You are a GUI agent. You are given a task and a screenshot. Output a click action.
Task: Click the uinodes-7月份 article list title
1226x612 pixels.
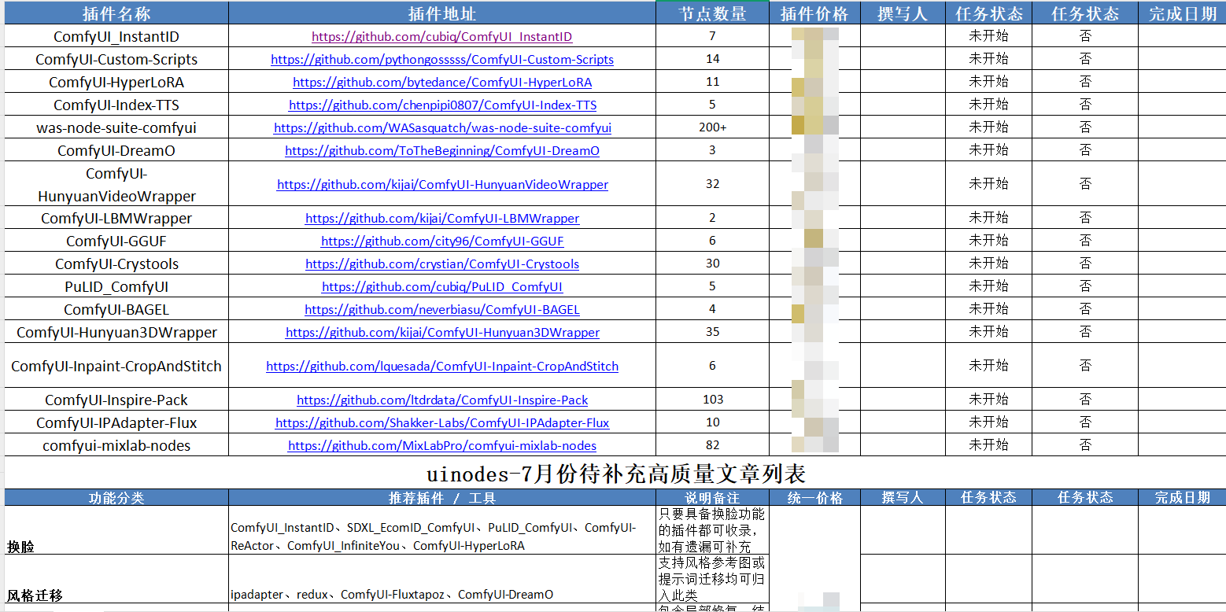pos(615,474)
